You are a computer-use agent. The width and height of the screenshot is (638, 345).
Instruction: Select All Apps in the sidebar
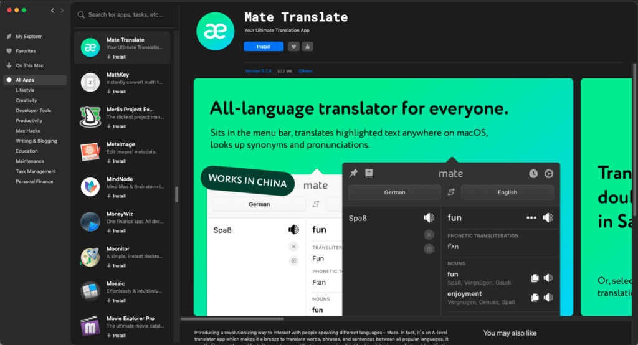pyautogui.click(x=35, y=80)
